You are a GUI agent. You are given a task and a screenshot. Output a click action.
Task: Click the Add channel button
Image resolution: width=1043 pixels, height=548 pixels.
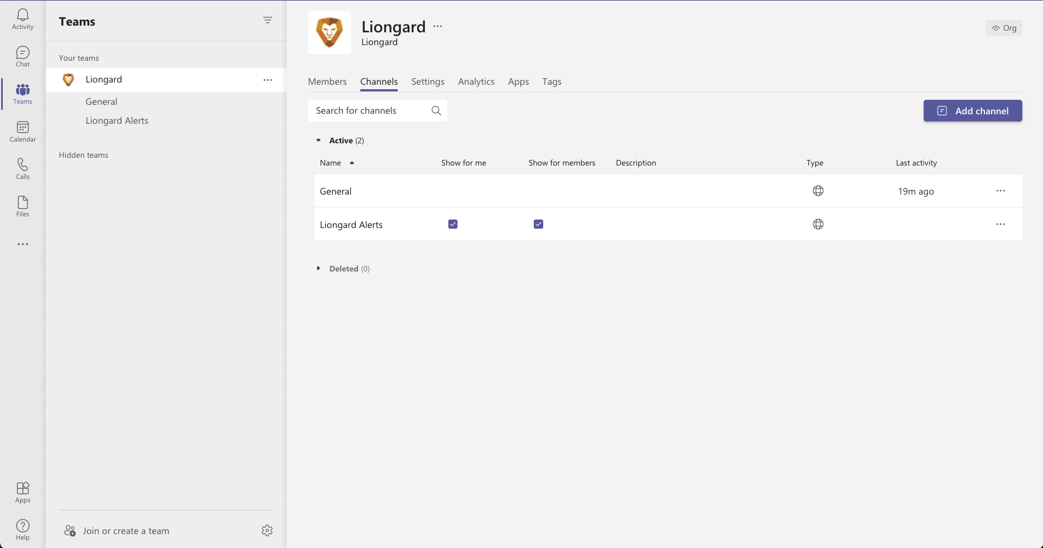click(x=973, y=110)
